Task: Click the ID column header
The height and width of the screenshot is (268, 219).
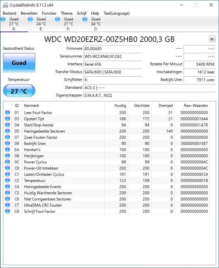Action: point(17,106)
